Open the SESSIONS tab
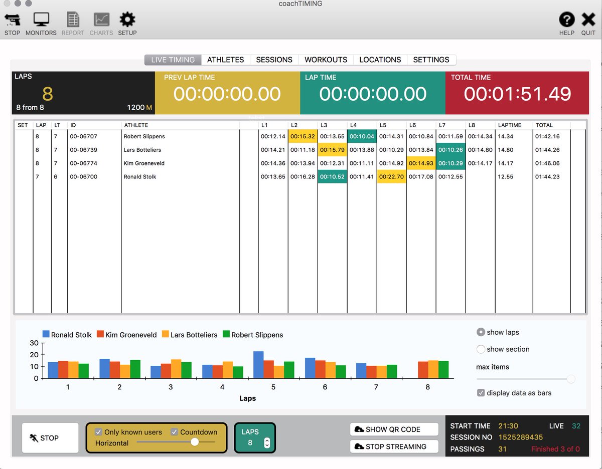The image size is (602, 469). point(274,60)
